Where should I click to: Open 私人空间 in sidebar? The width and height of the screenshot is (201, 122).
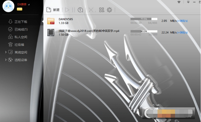pos(21,37)
